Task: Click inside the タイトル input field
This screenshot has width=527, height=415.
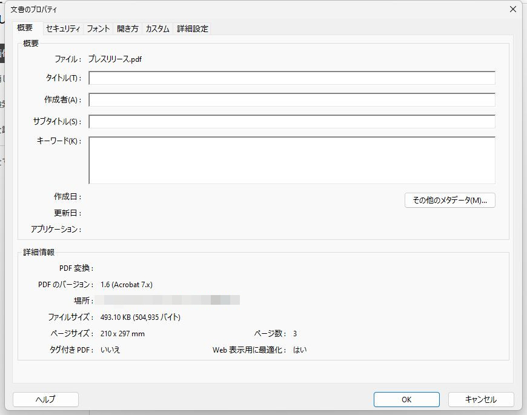Action: click(x=292, y=78)
